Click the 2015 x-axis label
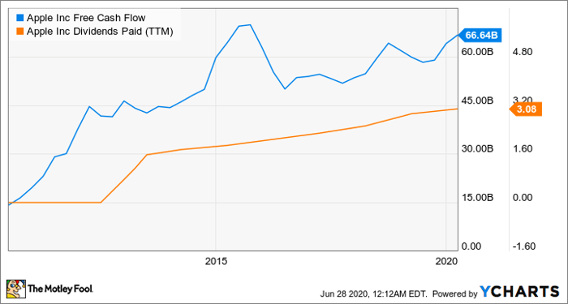Screen dimensions: 568x304 217,261
